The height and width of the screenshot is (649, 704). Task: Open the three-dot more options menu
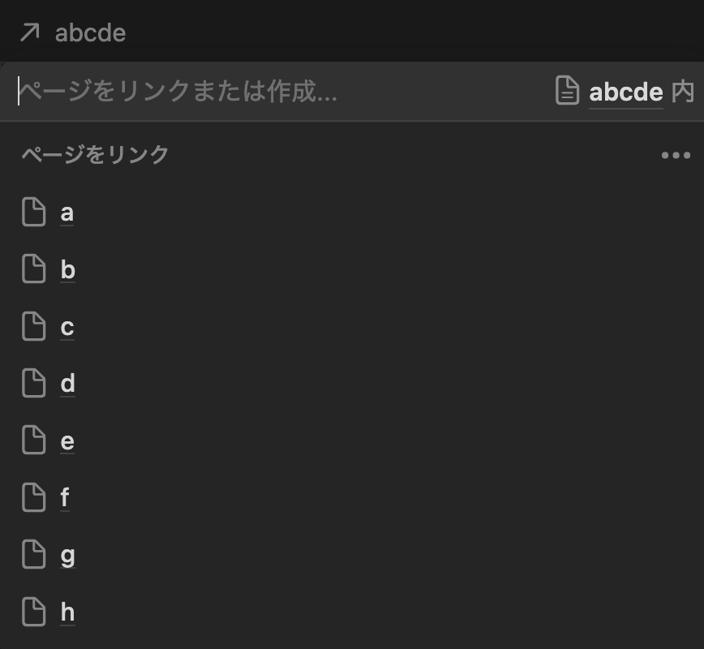(x=676, y=156)
